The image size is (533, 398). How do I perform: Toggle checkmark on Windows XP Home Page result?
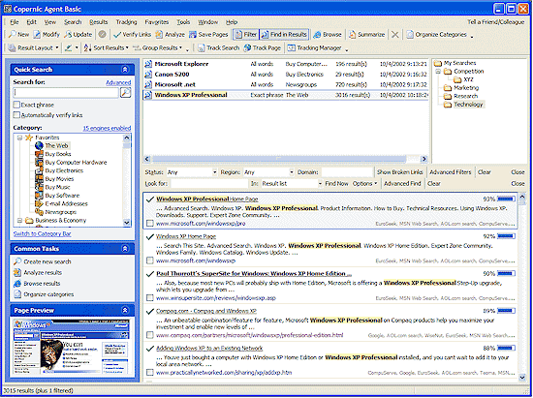(x=150, y=236)
